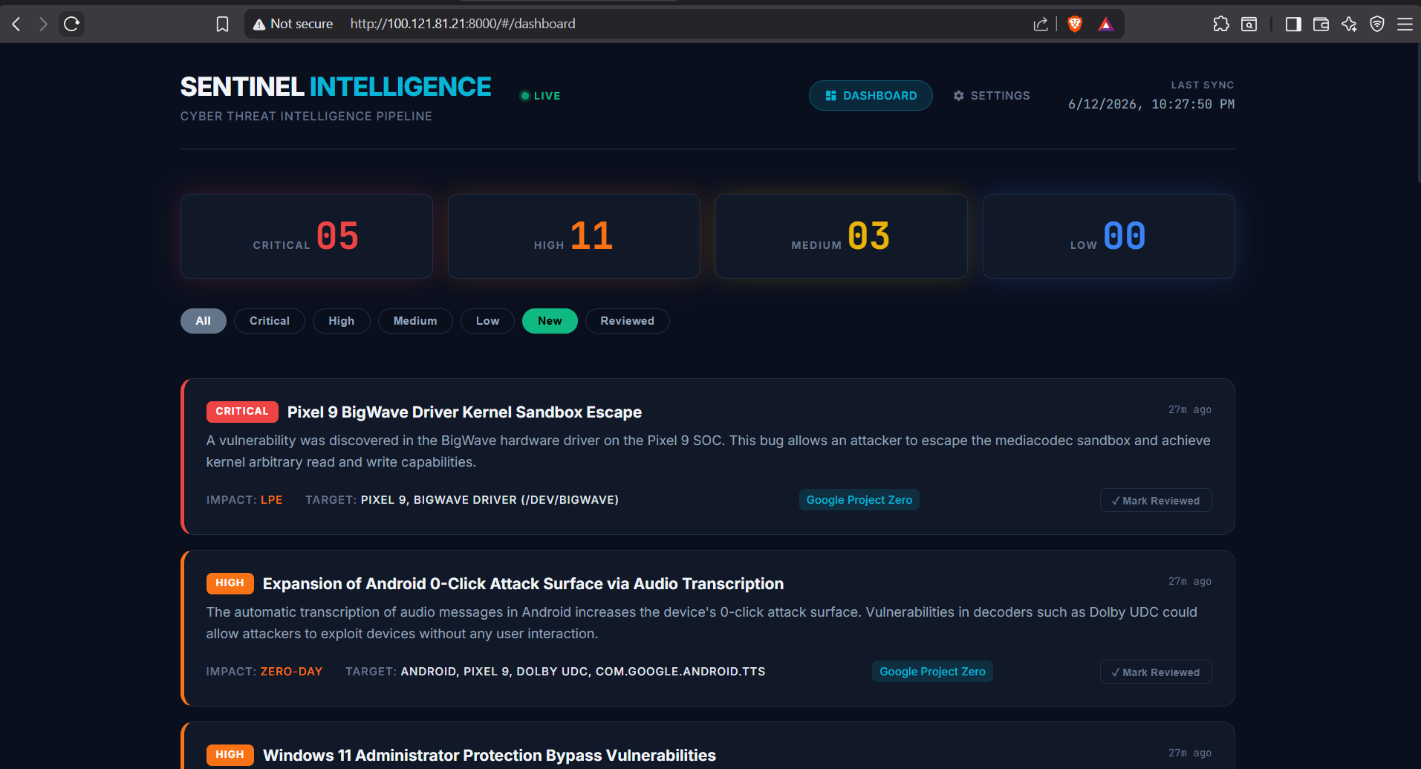Open Leo AI sparkle icon

(x=1349, y=24)
